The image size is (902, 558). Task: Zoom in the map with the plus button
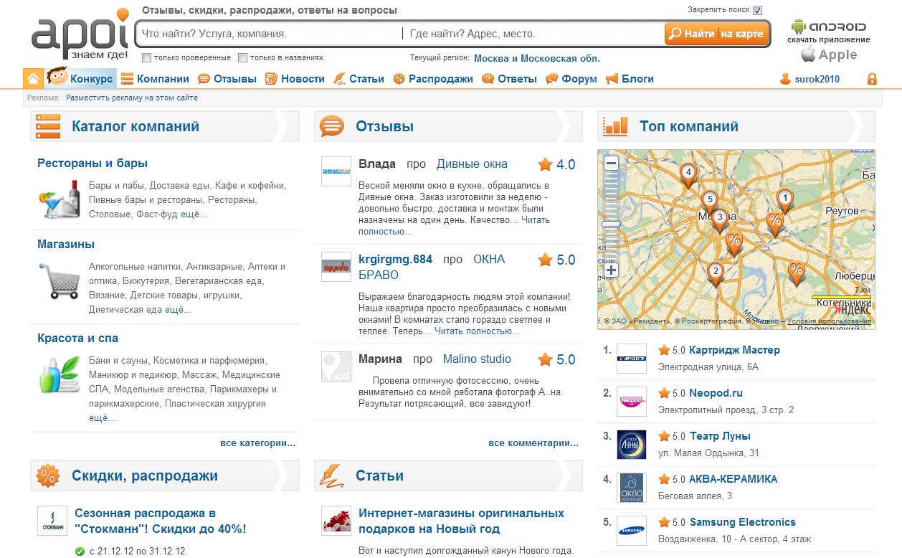612,270
